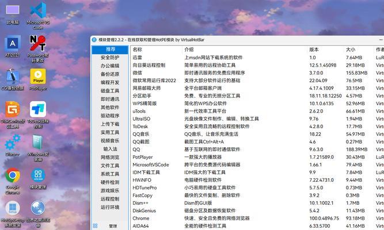This screenshot has width=384, height=230.
Task: Switch to the 驱动程序 category
Action: click(110, 116)
